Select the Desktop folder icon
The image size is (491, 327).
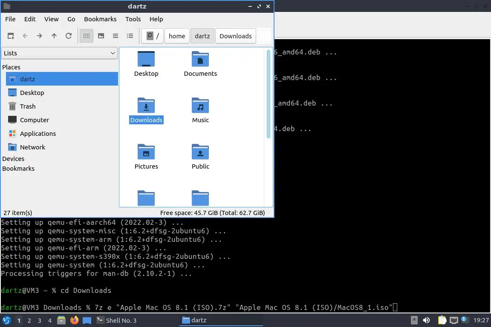click(146, 59)
